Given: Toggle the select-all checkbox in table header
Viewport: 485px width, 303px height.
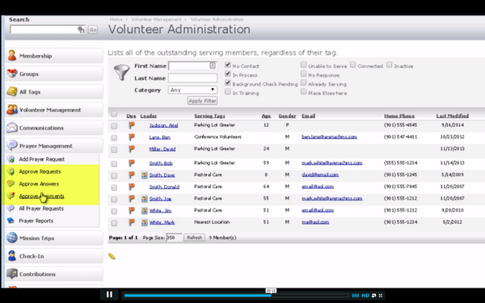Looking at the screenshot, I should tap(114, 114).
